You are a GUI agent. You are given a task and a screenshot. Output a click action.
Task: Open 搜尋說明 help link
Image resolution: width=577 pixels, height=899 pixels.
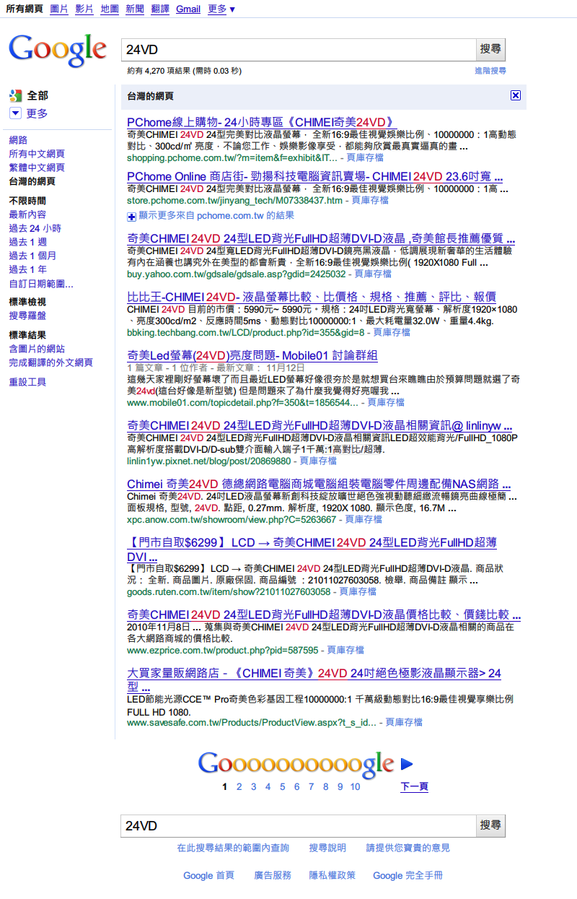coord(327,848)
